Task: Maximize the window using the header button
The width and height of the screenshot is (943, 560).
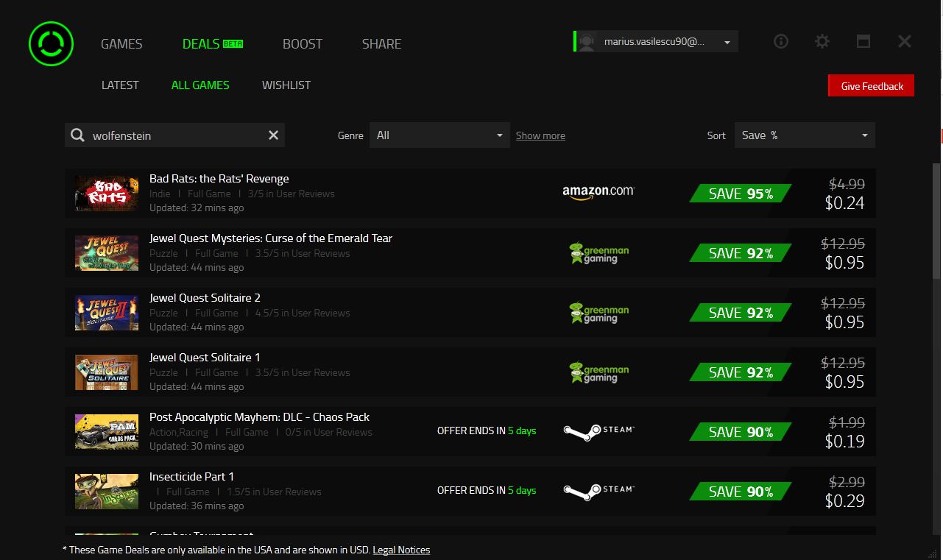Action: pos(863,41)
